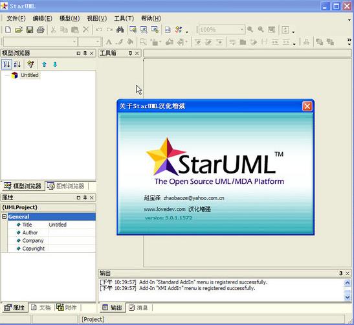354x325 pixels.
Task: Click the Zoom In magnifier icon
Action: coord(250,30)
